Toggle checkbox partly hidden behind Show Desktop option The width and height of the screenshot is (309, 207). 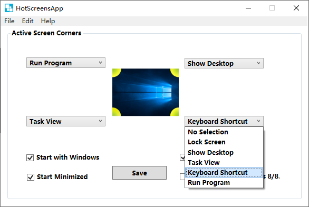click(182, 157)
